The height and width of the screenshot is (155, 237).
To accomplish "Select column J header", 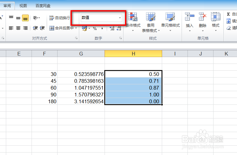I will tap(200, 54).
